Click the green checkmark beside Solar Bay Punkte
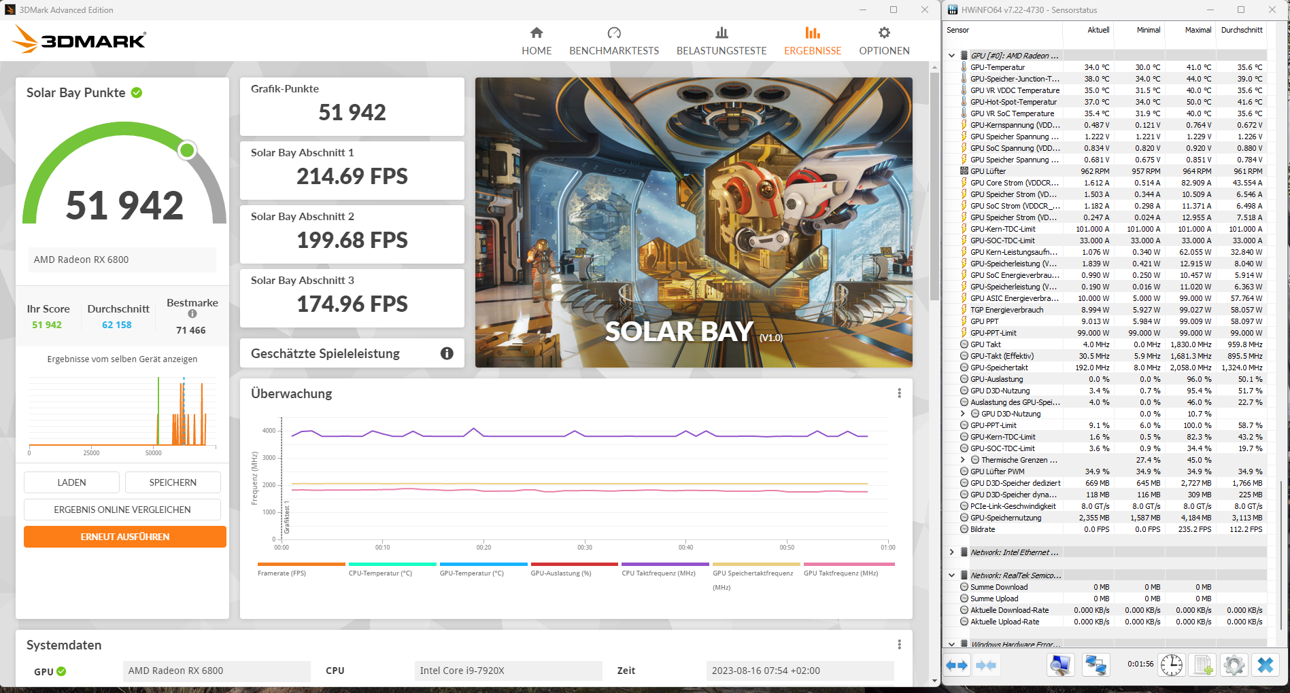The height and width of the screenshot is (693, 1290). coord(137,92)
